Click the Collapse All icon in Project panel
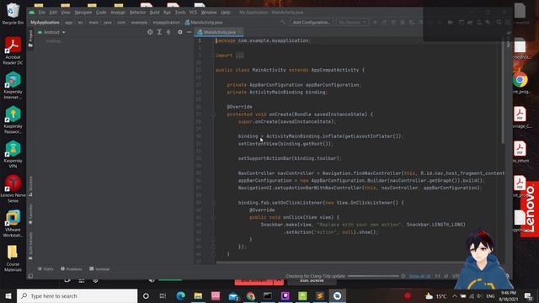The height and width of the screenshot is (303, 539). click(x=168, y=32)
